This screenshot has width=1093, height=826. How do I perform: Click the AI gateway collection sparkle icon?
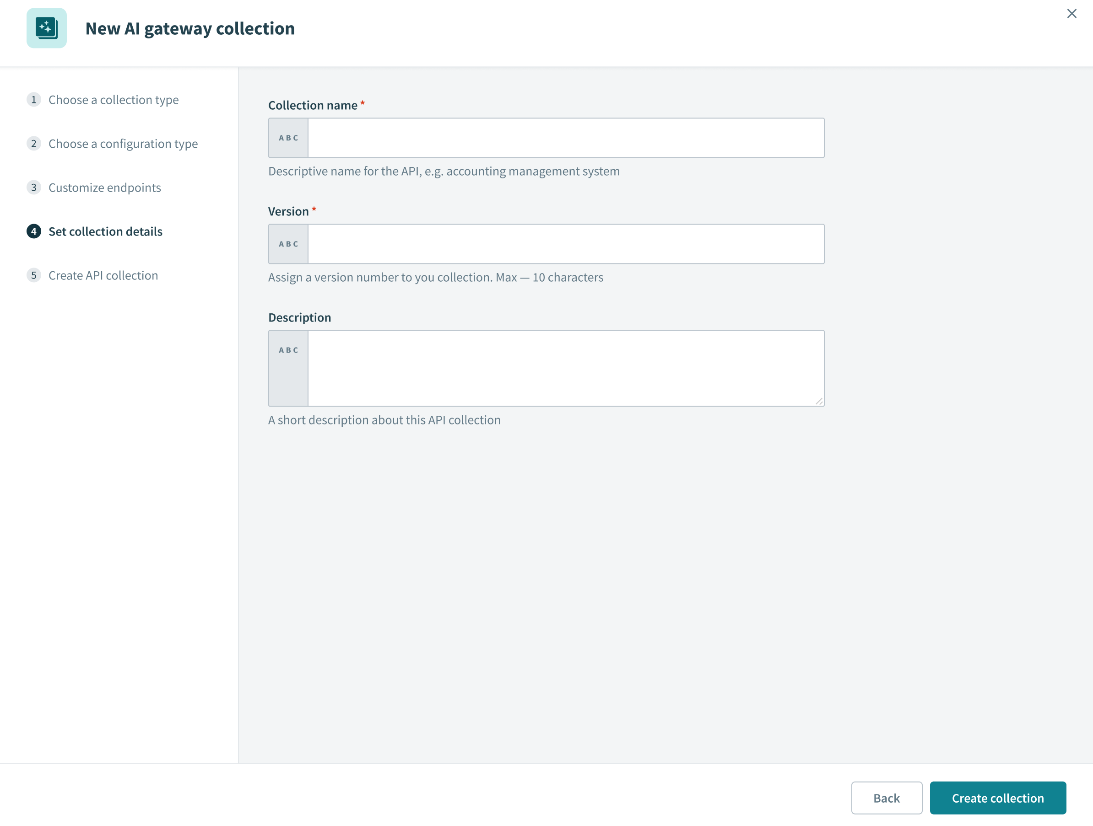point(46,28)
